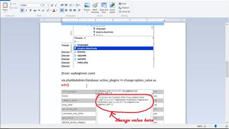
Task: Center the paragraph text
Action: click(66, 10)
